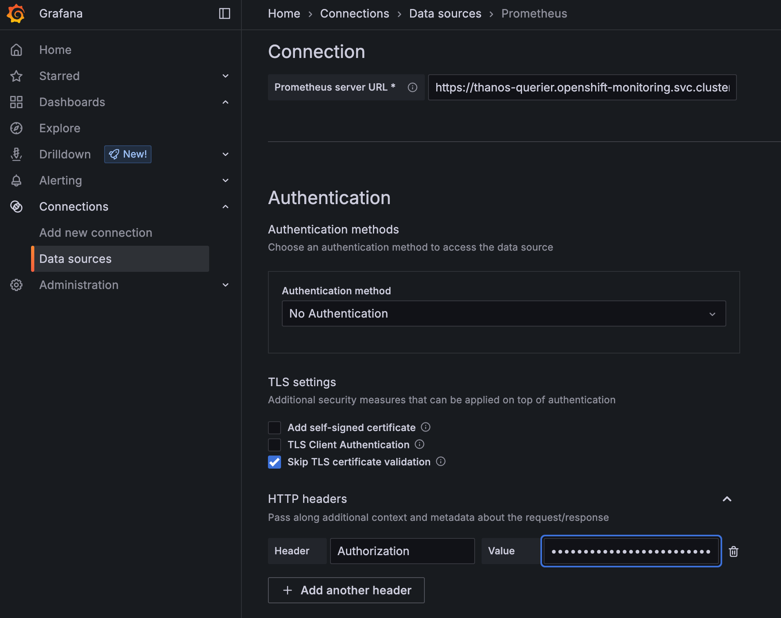This screenshot has height=618, width=781.
Task: Enable Add self-signed certificate
Action: pos(274,427)
